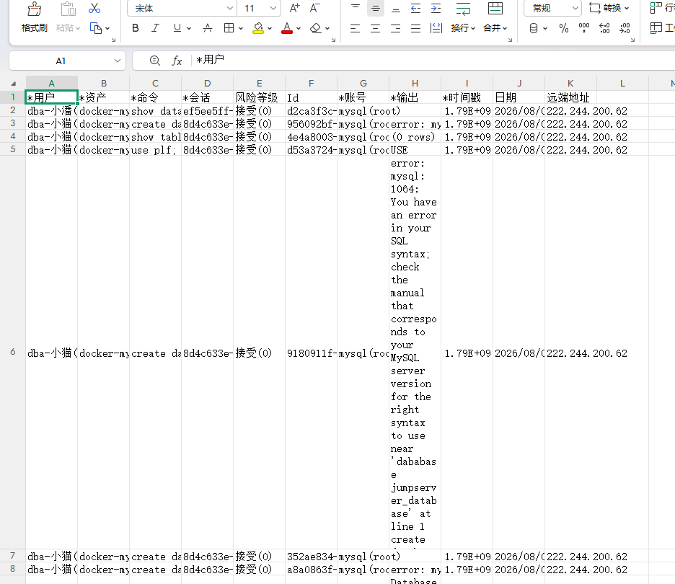Select row 6 header
675x584 pixels.
tap(13, 352)
